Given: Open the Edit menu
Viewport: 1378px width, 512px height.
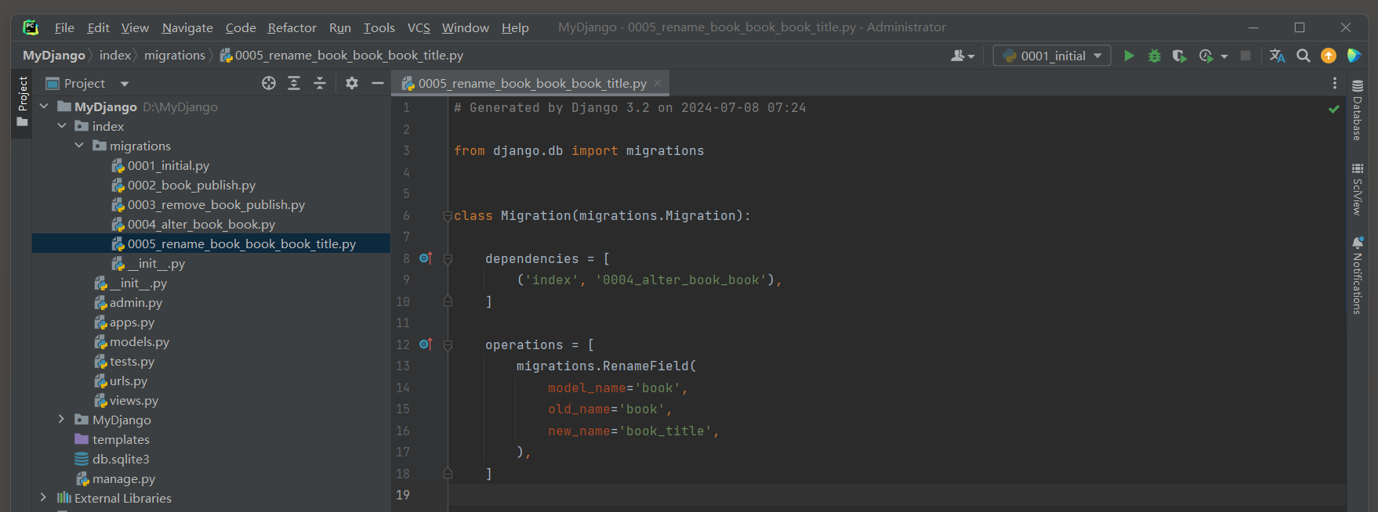Looking at the screenshot, I should pos(98,27).
